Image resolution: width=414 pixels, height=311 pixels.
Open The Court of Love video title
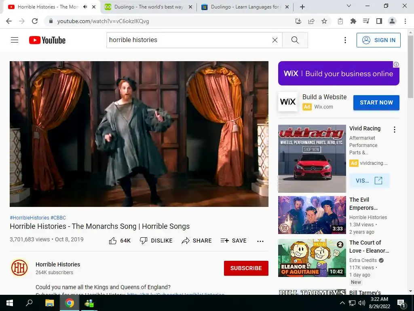click(369, 247)
